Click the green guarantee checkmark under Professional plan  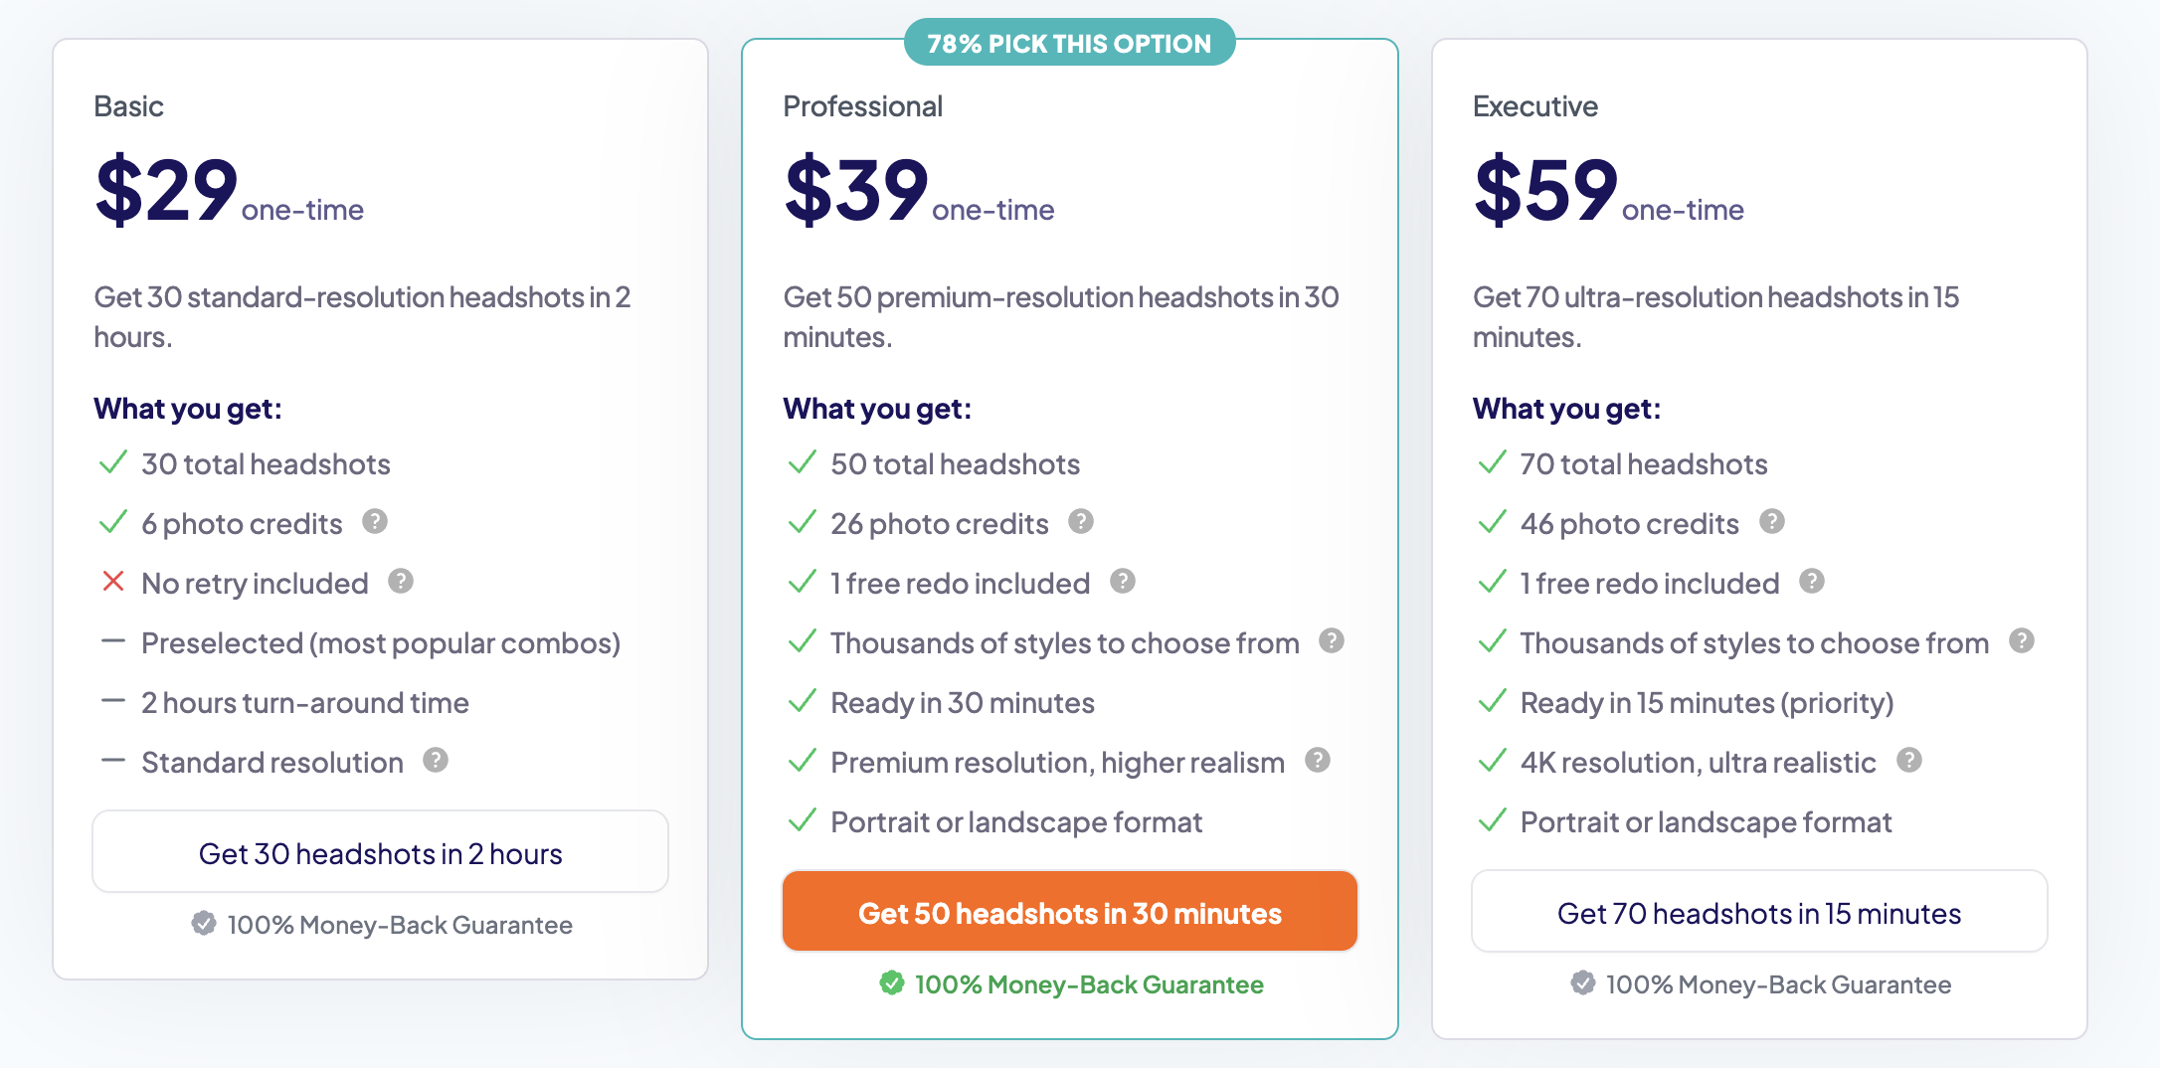892,984
